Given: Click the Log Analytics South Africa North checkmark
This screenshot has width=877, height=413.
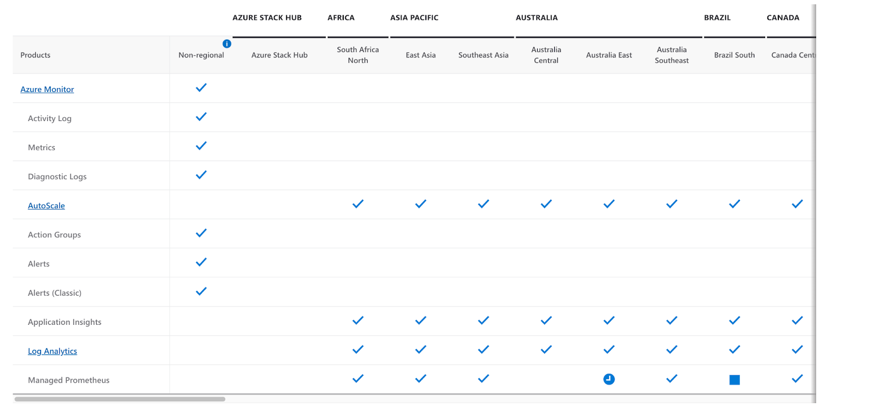Looking at the screenshot, I should [x=358, y=349].
